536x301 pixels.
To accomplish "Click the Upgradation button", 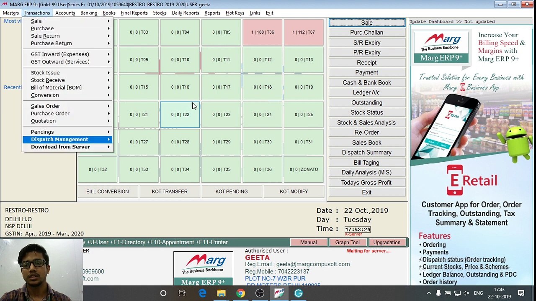I will [387, 242].
